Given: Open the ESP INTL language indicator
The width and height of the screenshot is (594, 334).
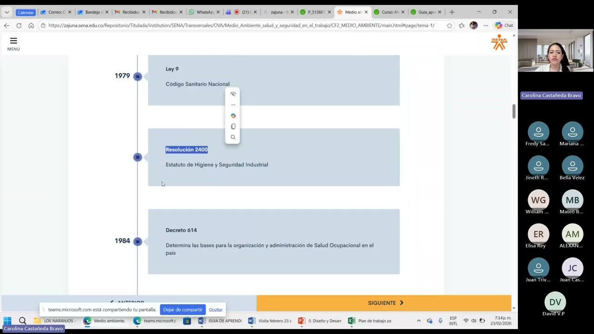Looking at the screenshot, I should (453, 321).
